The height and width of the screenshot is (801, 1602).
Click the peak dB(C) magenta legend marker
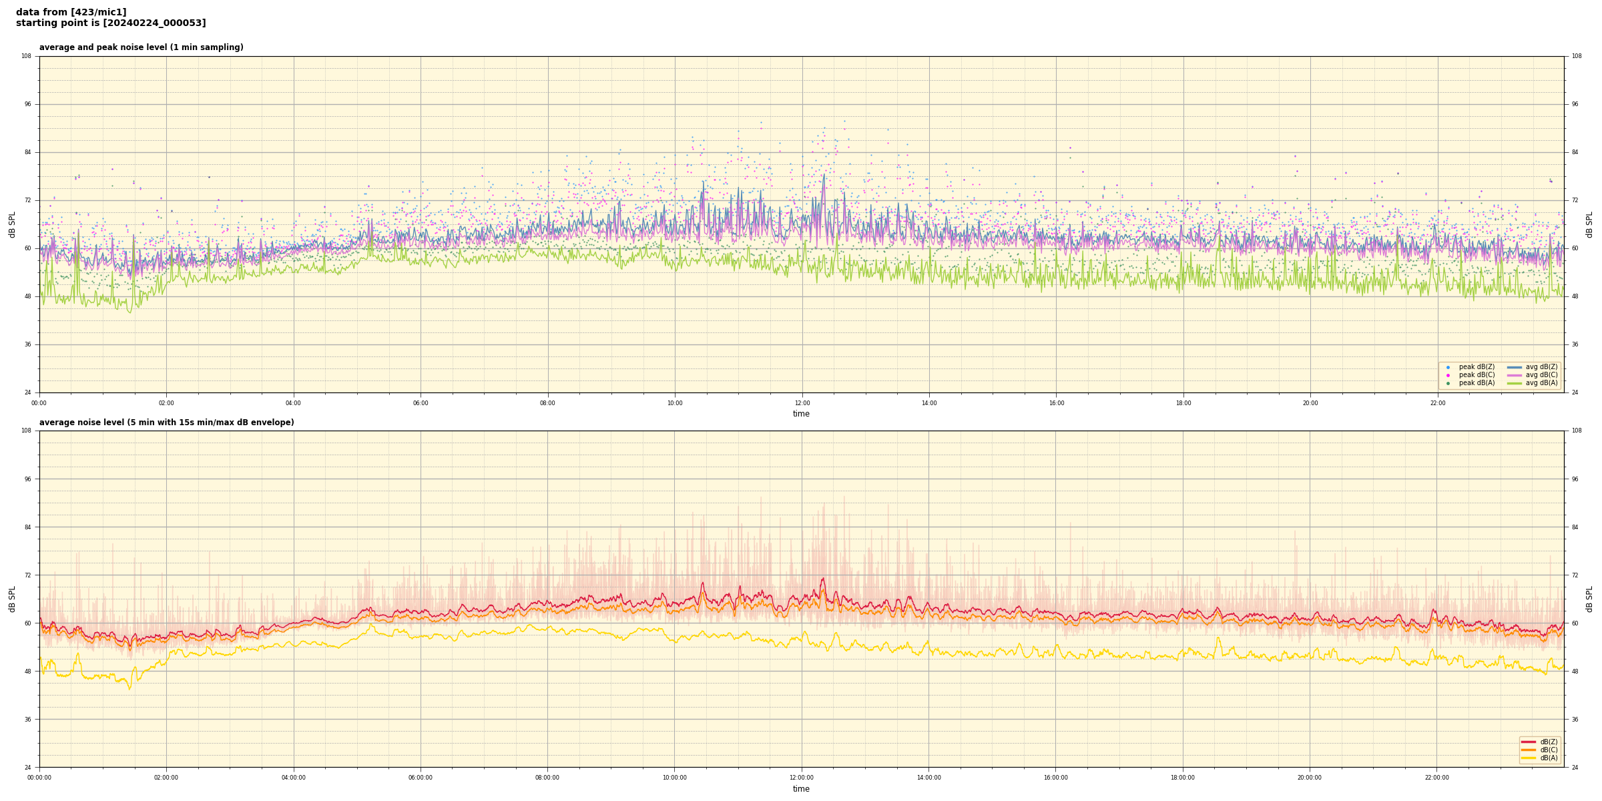tap(1448, 375)
